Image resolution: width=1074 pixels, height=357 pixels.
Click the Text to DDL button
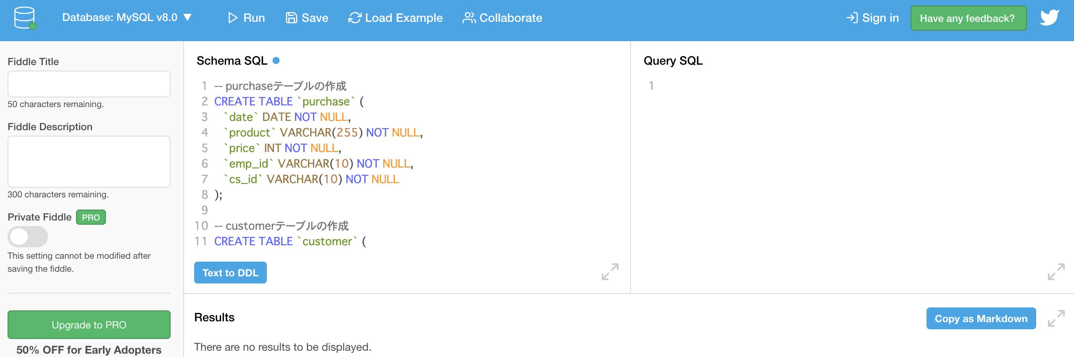(230, 273)
